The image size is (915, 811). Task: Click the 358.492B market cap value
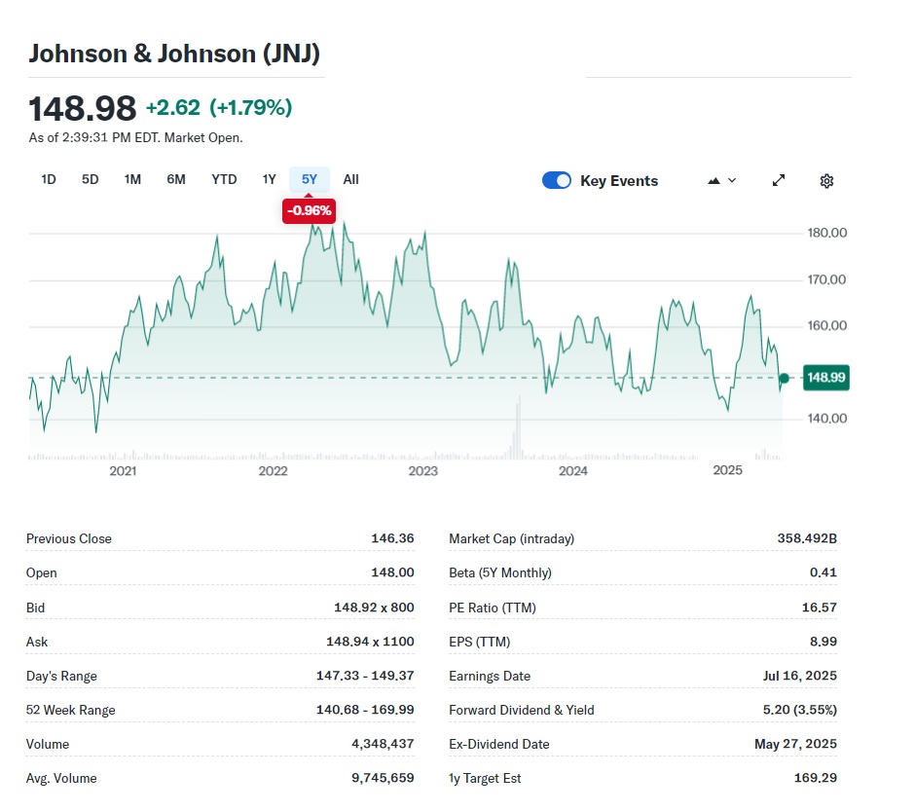[807, 538]
